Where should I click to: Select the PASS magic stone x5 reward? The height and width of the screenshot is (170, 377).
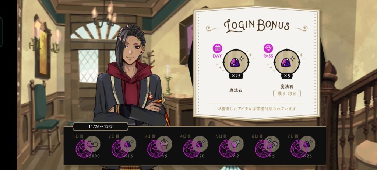(286, 62)
